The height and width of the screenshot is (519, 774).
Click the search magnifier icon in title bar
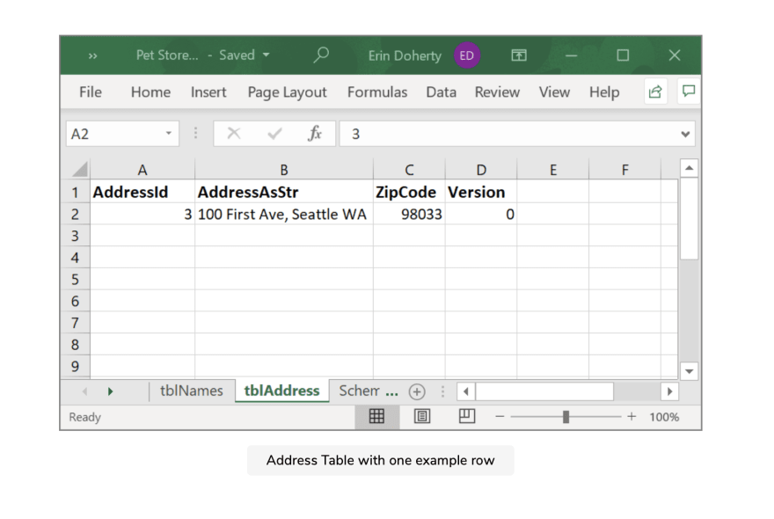click(321, 55)
